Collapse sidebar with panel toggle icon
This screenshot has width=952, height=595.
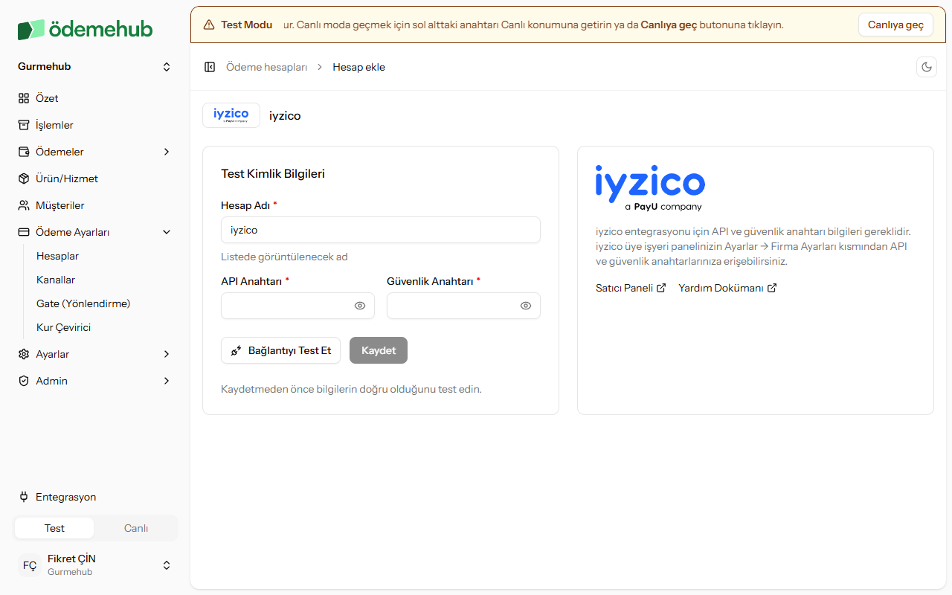click(x=210, y=67)
